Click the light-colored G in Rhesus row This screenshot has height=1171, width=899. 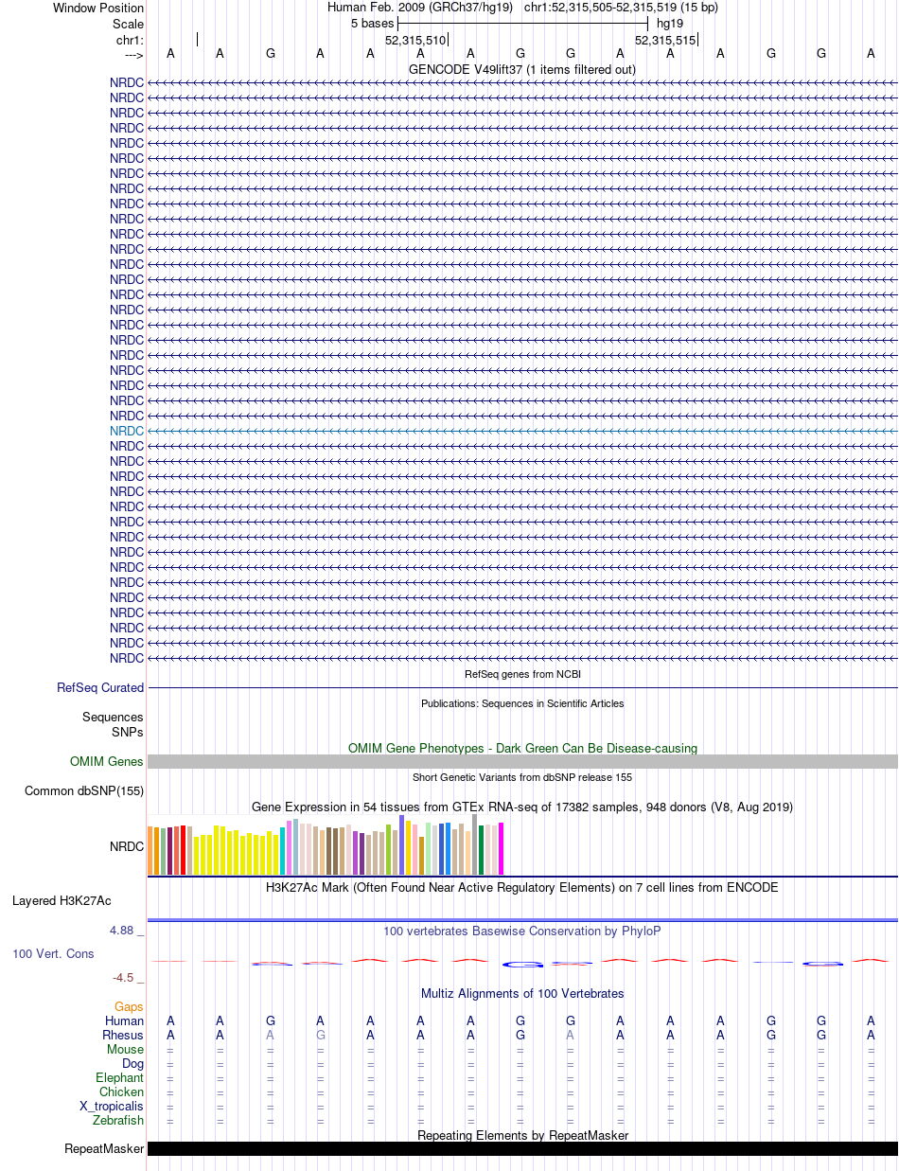tap(320, 1036)
